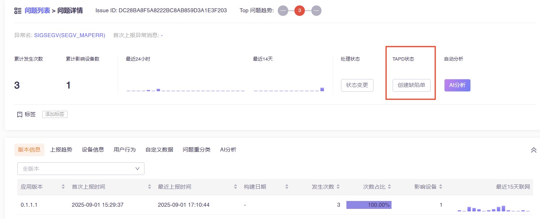Start the AI分析 purple button
Image resolution: width=540 pixels, height=219 pixels.
click(x=457, y=85)
